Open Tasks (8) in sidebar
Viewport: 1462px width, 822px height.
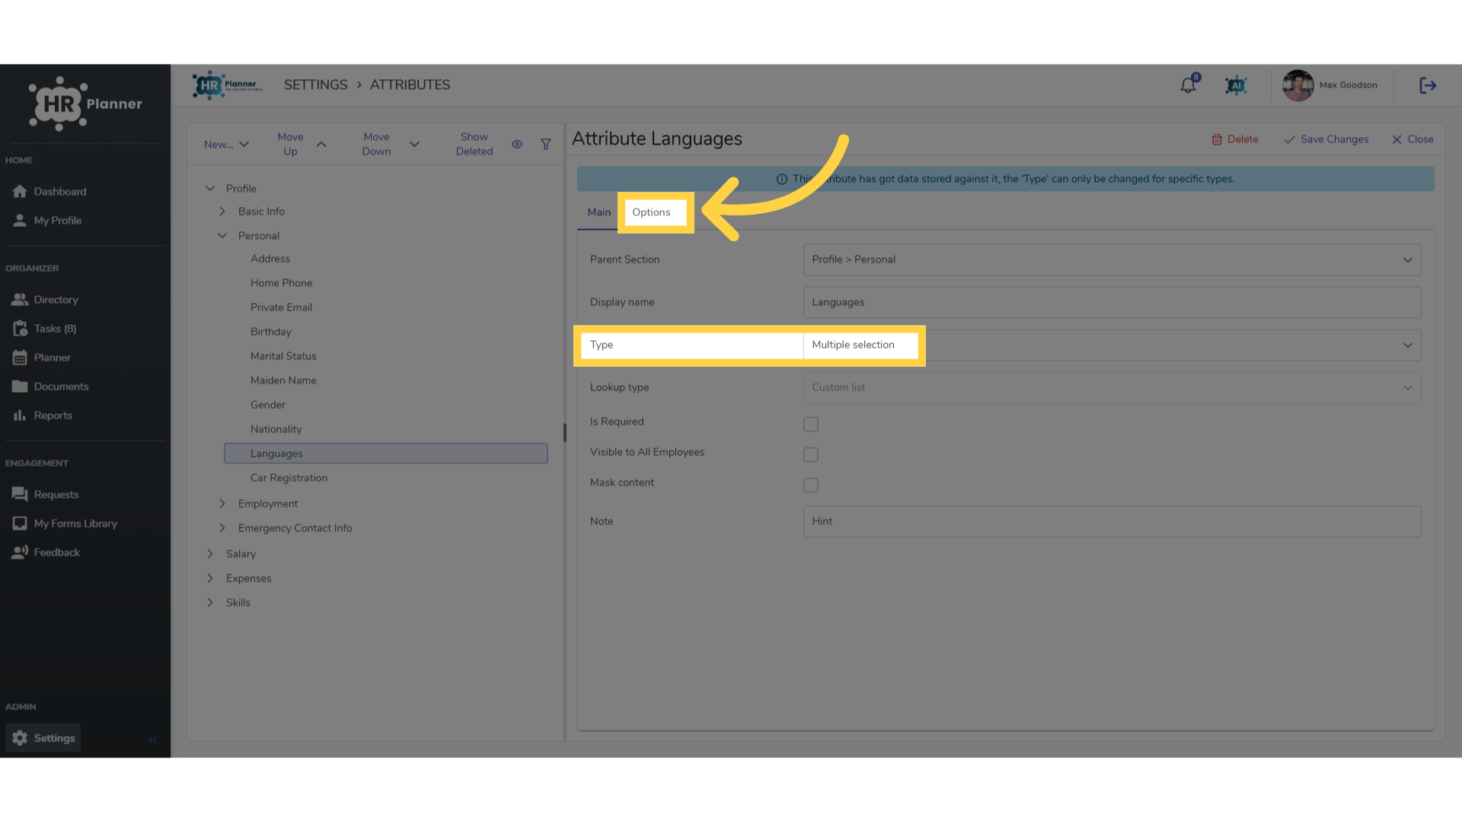[45, 329]
